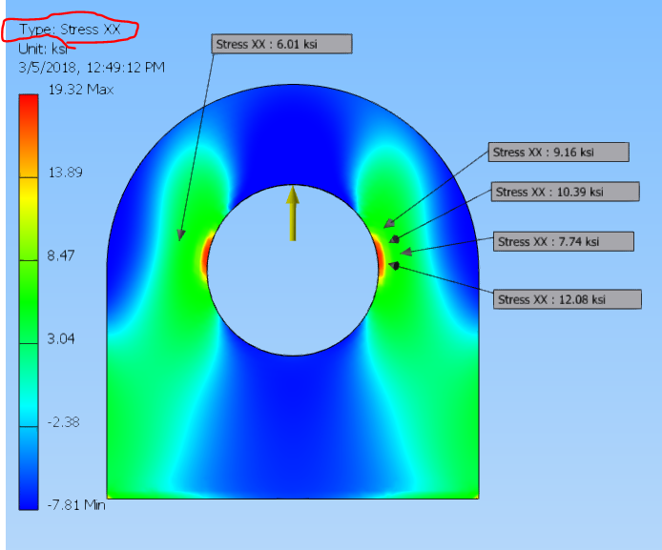Select the Stress XX 7.74 ksi probe label
The width and height of the screenshot is (662, 550).
point(563,242)
